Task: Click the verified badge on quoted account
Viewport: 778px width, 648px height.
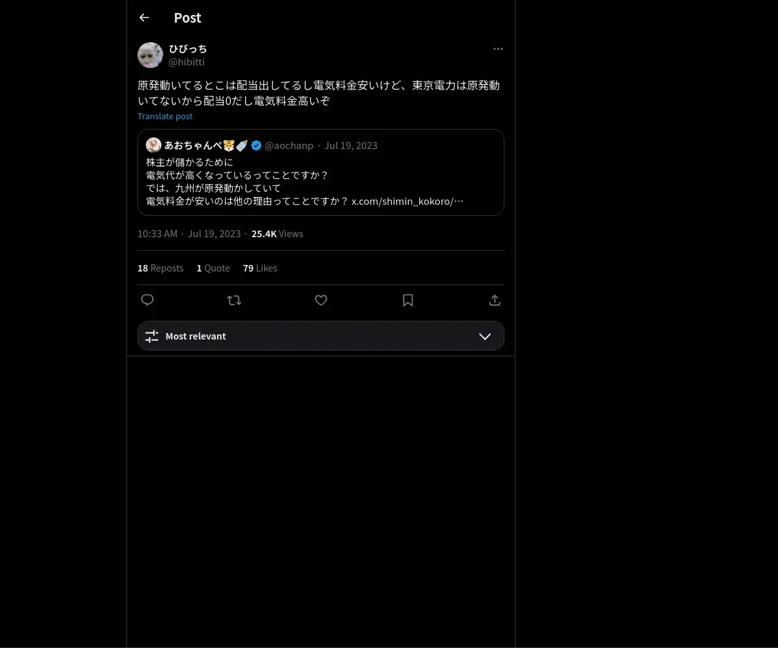Action: pos(256,145)
